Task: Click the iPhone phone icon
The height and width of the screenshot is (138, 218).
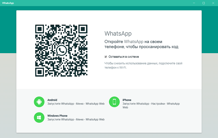Action: click(114, 102)
